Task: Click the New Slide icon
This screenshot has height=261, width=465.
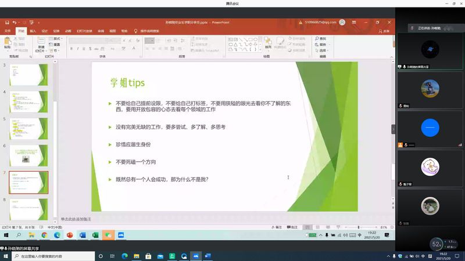Action: (x=41, y=41)
